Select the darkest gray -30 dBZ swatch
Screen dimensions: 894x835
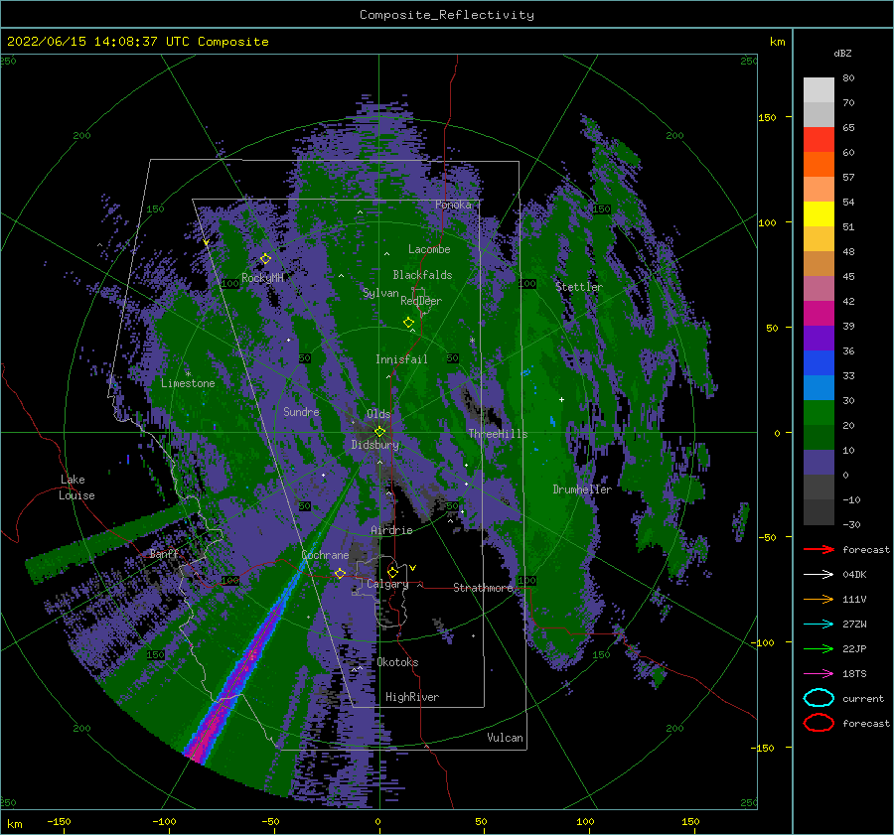[819, 512]
